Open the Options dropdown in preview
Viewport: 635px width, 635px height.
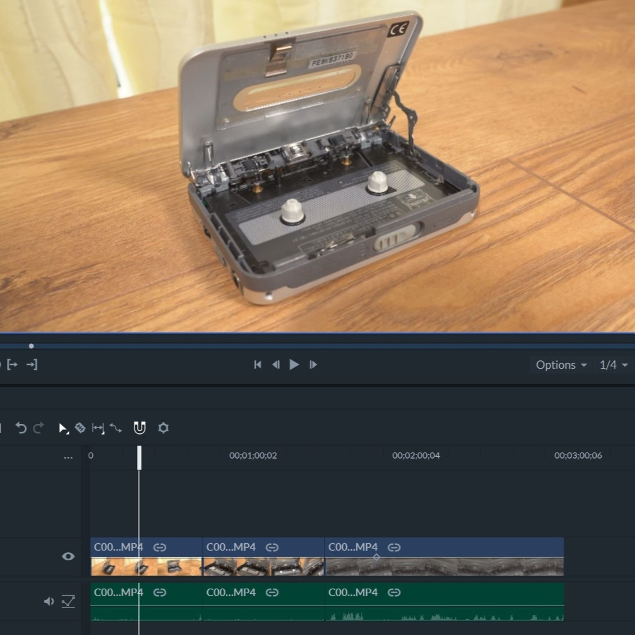(561, 365)
